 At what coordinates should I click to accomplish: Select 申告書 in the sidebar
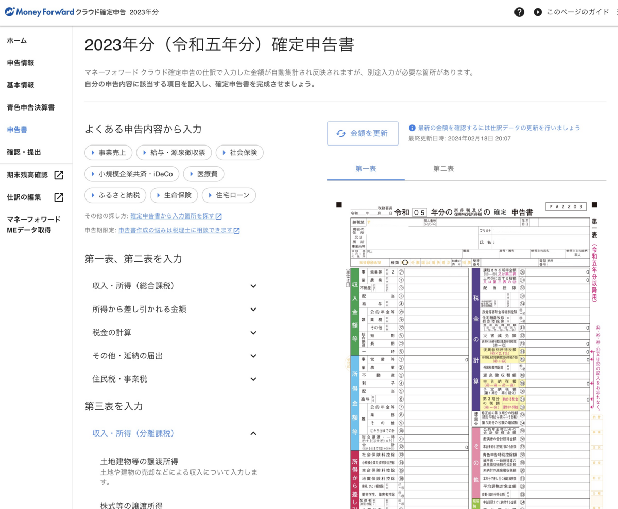pos(17,130)
